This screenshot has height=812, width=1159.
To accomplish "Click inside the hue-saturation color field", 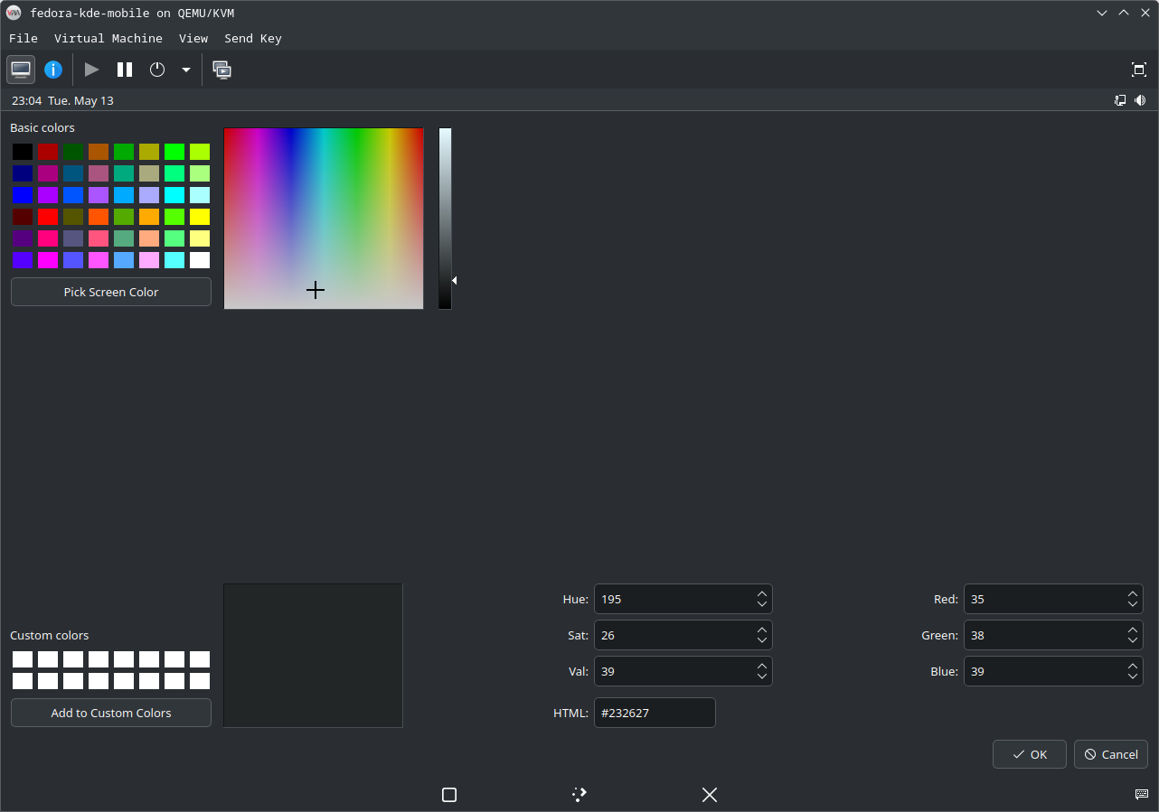I will [324, 219].
